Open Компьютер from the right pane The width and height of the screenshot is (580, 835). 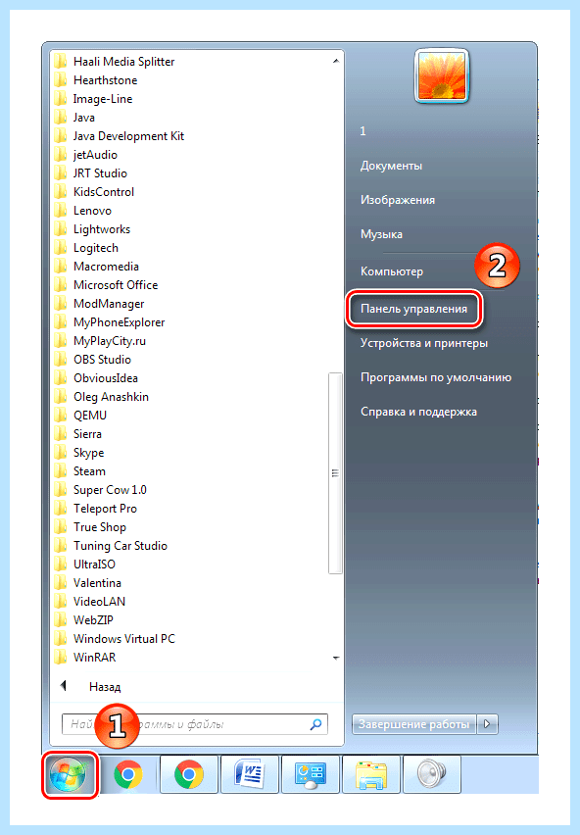(392, 271)
